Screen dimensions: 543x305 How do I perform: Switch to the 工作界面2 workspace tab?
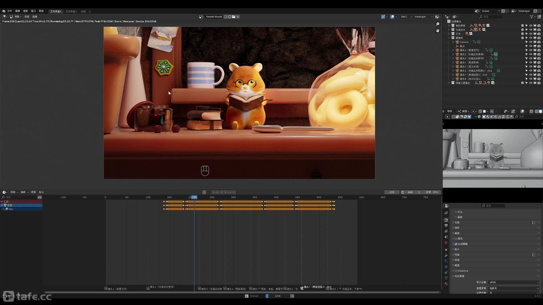pos(71,12)
